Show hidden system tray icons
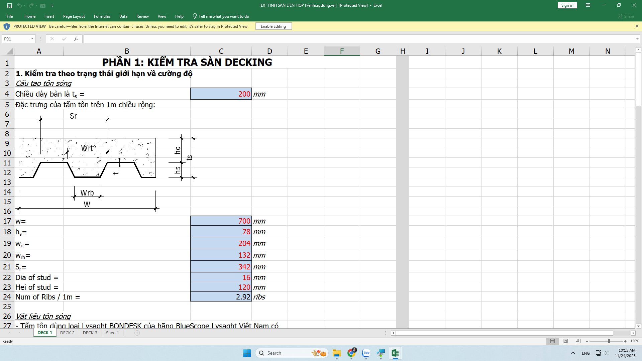 coord(573,353)
